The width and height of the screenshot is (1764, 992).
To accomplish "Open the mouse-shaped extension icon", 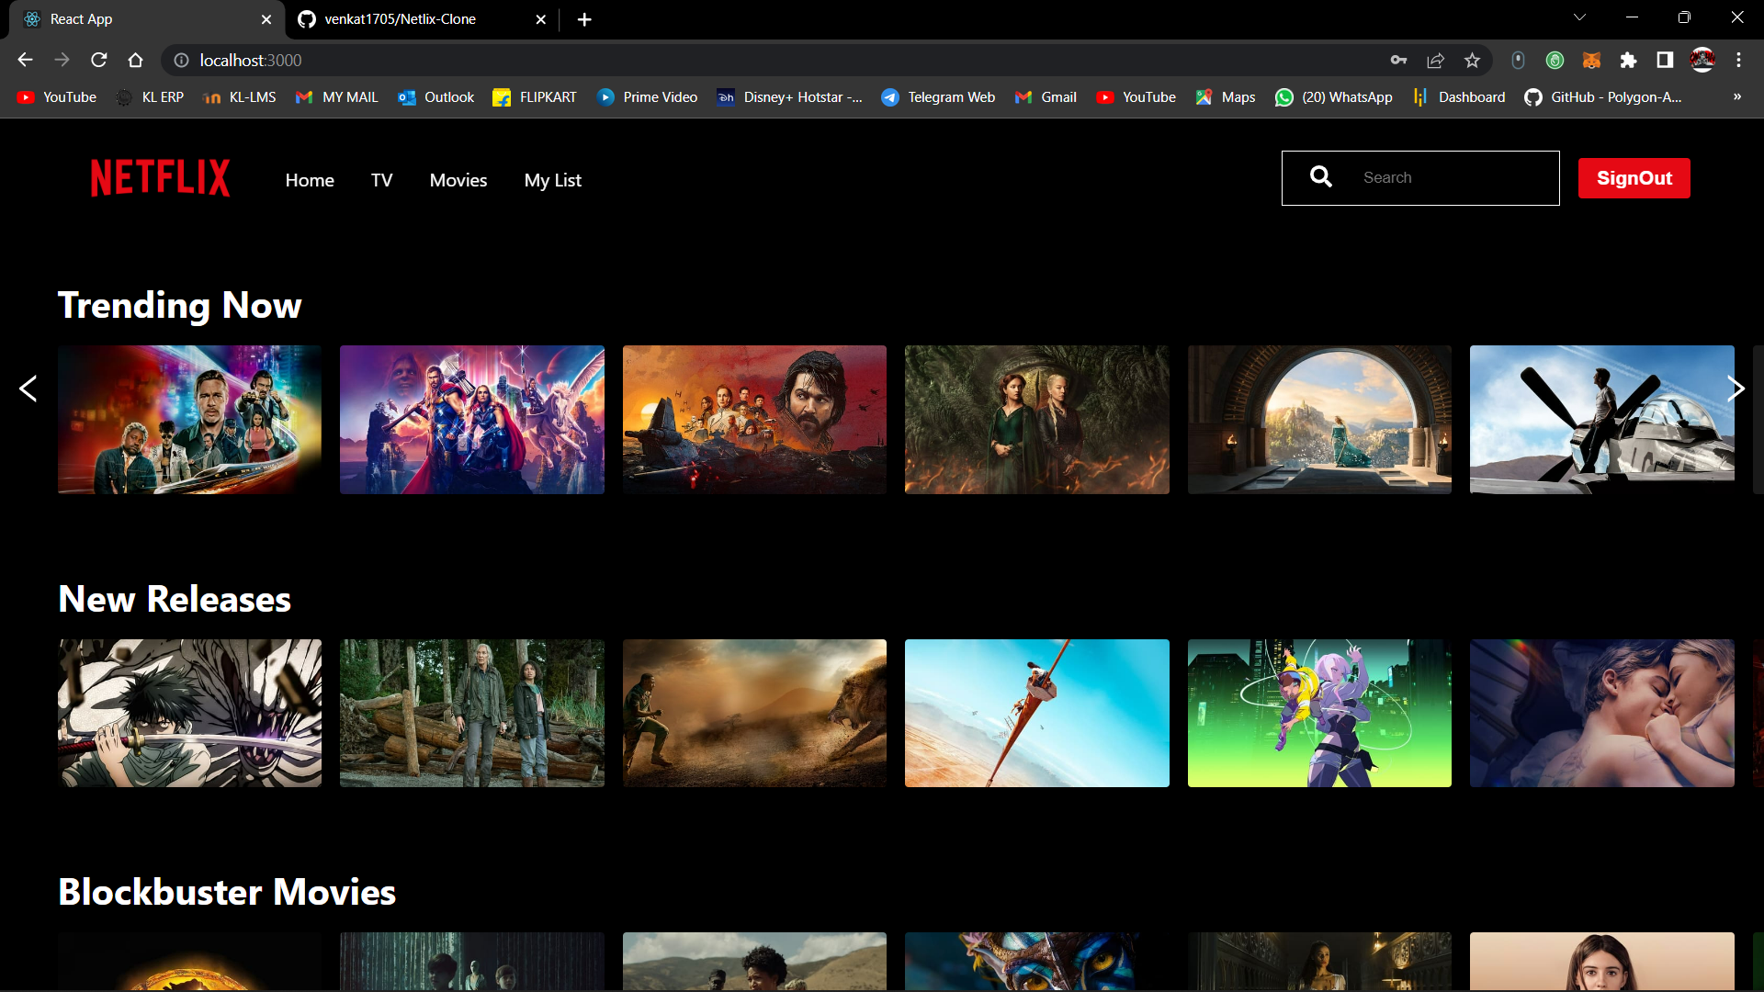I will [1518, 60].
